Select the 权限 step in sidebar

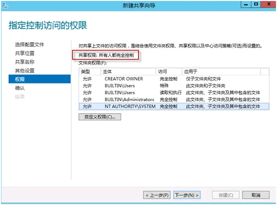(x=40, y=79)
